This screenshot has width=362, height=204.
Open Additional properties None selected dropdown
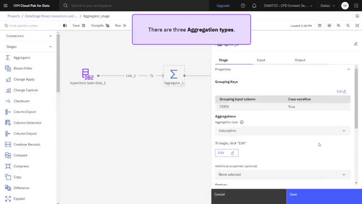(x=283, y=175)
